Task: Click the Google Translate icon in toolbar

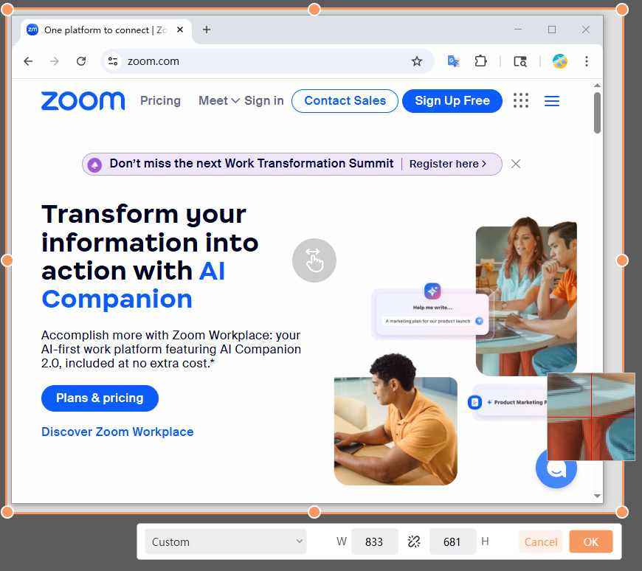Action: [x=453, y=61]
